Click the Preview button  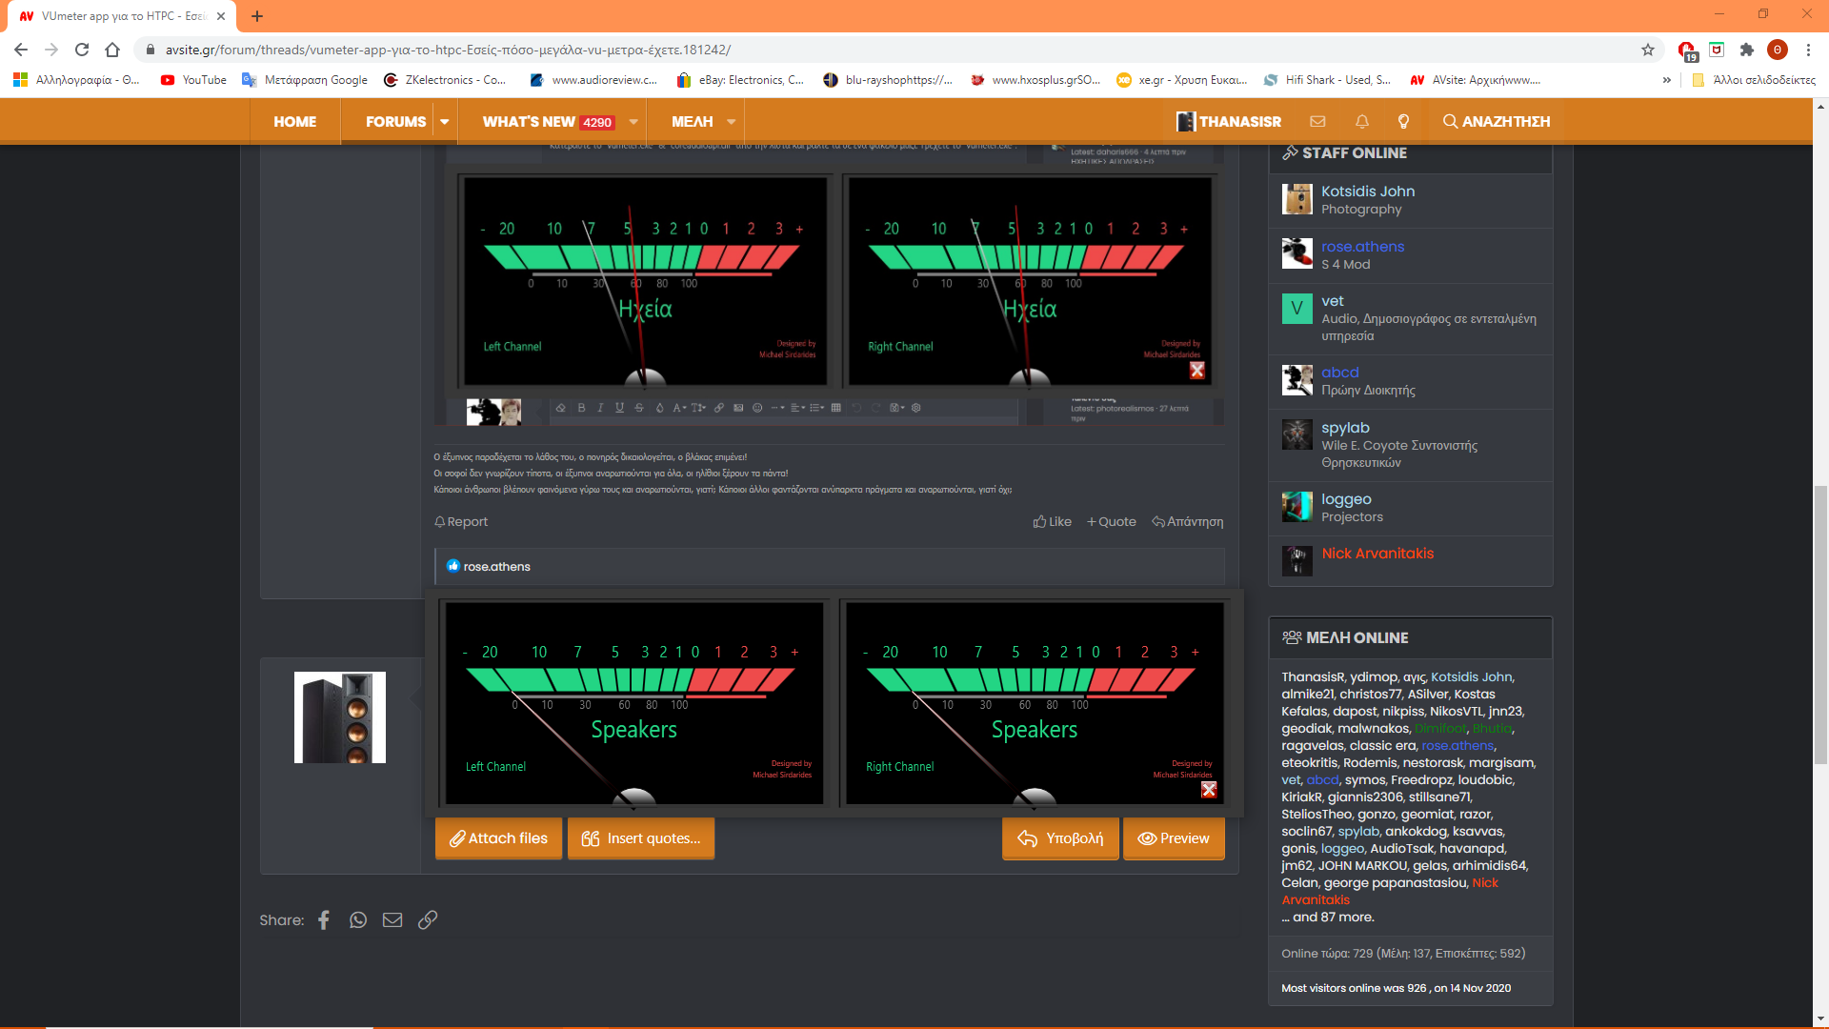pyautogui.click(x=1174, y=838)
